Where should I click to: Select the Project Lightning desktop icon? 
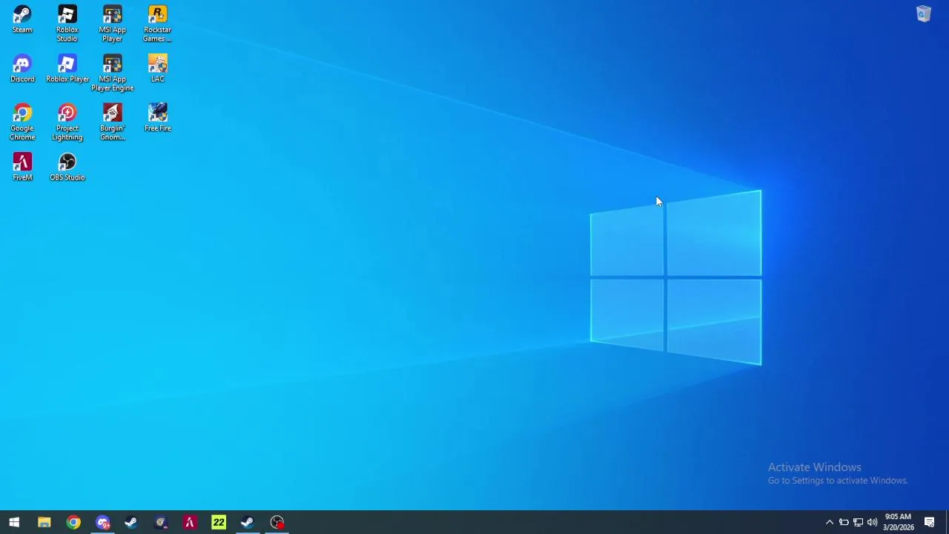[x=67, y=122]
